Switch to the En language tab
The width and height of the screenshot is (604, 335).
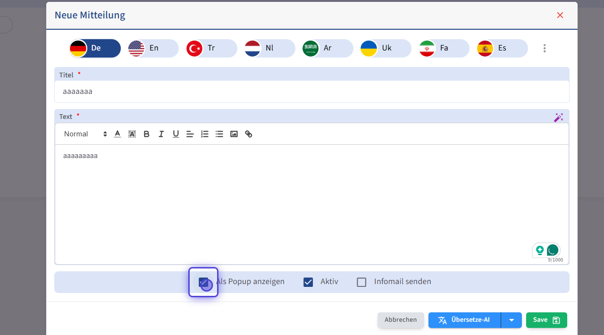(x=153, y=48)
